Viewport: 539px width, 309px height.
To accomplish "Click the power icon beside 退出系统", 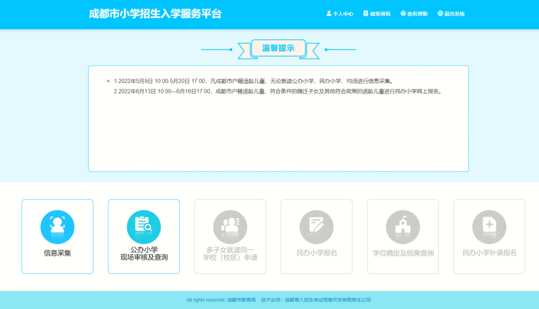I will click(x=440, y=14).
